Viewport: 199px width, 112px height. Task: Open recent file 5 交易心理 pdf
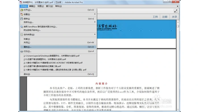pos(58,70)
